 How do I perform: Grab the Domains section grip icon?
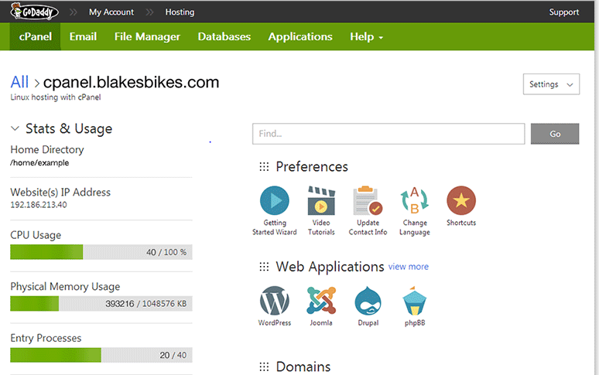(264, 366)
